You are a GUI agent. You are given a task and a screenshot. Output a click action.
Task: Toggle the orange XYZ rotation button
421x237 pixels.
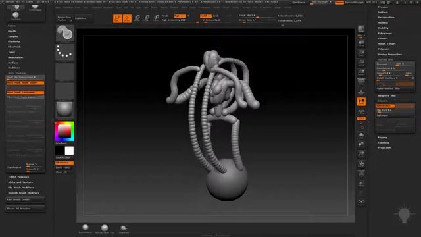click(x=361, y=118)
